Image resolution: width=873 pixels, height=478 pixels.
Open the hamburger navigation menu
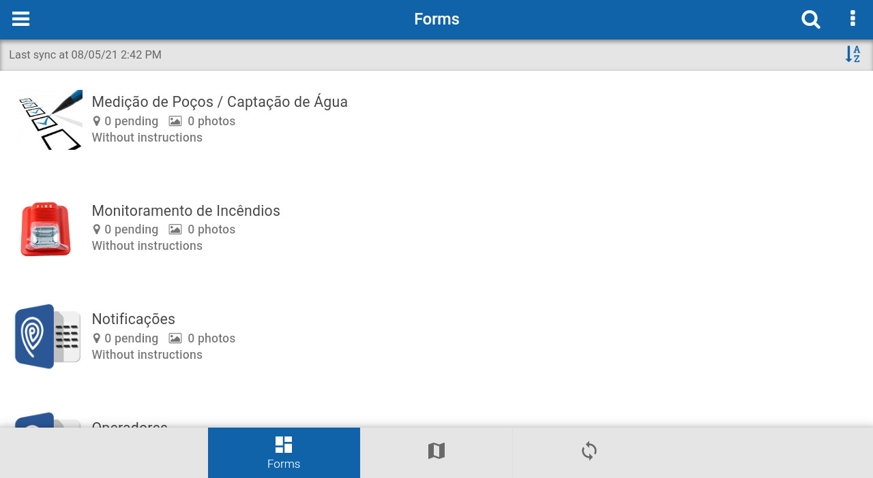pos(20,19)
